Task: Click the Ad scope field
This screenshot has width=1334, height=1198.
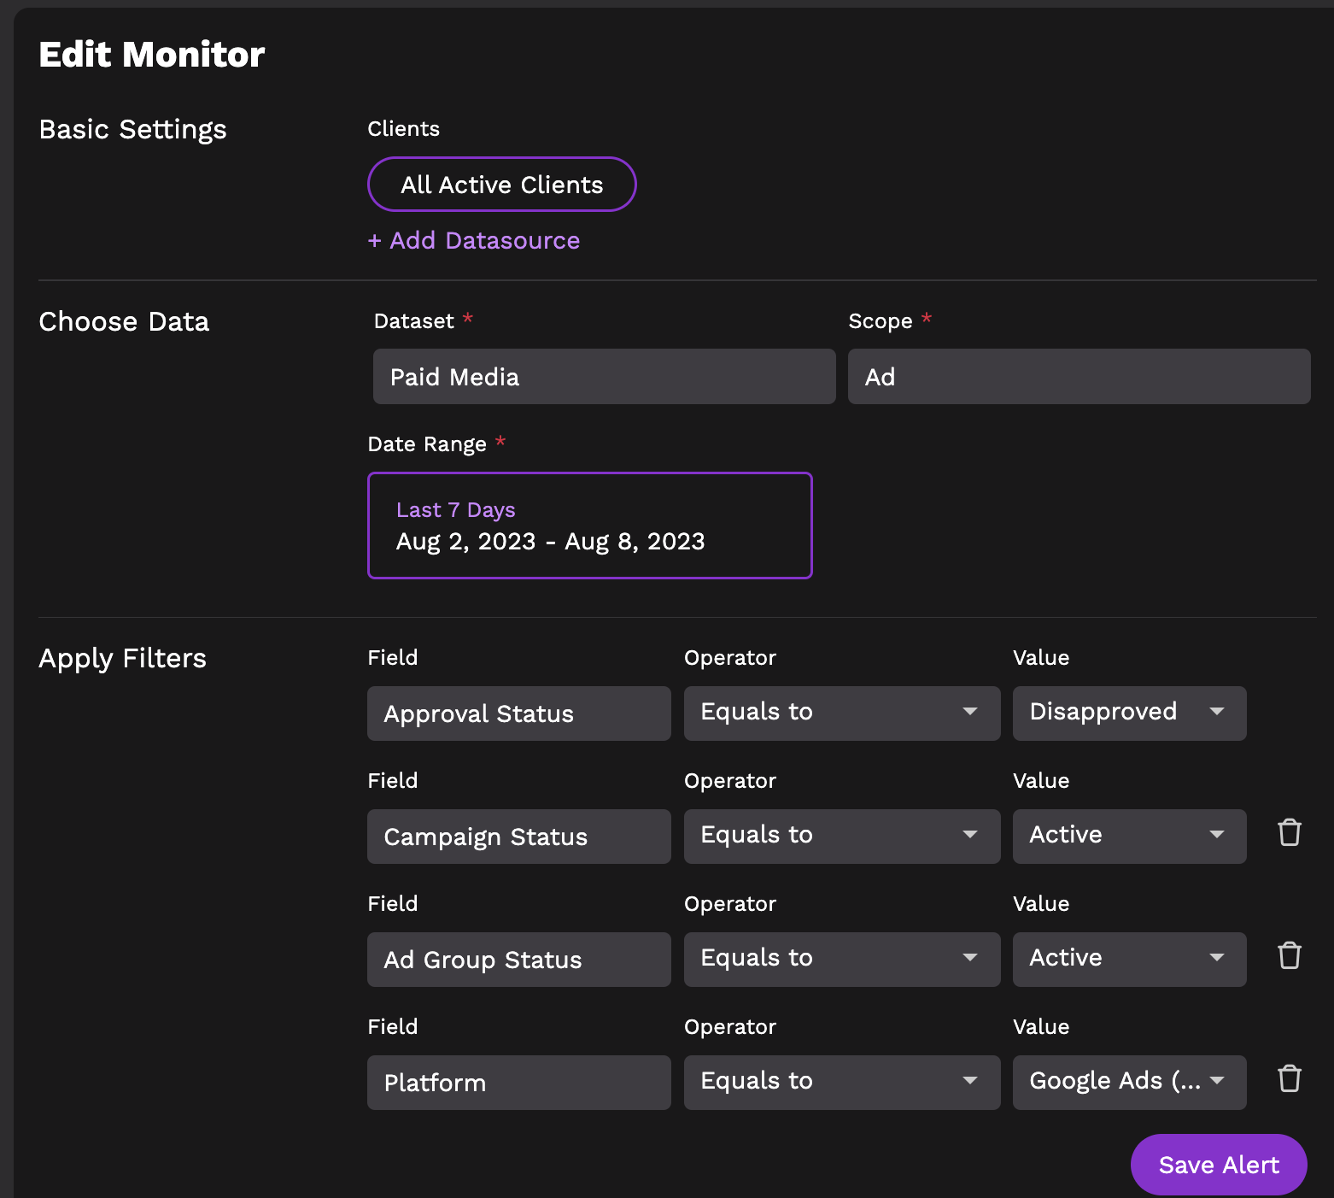Action: click(1079, 377)
